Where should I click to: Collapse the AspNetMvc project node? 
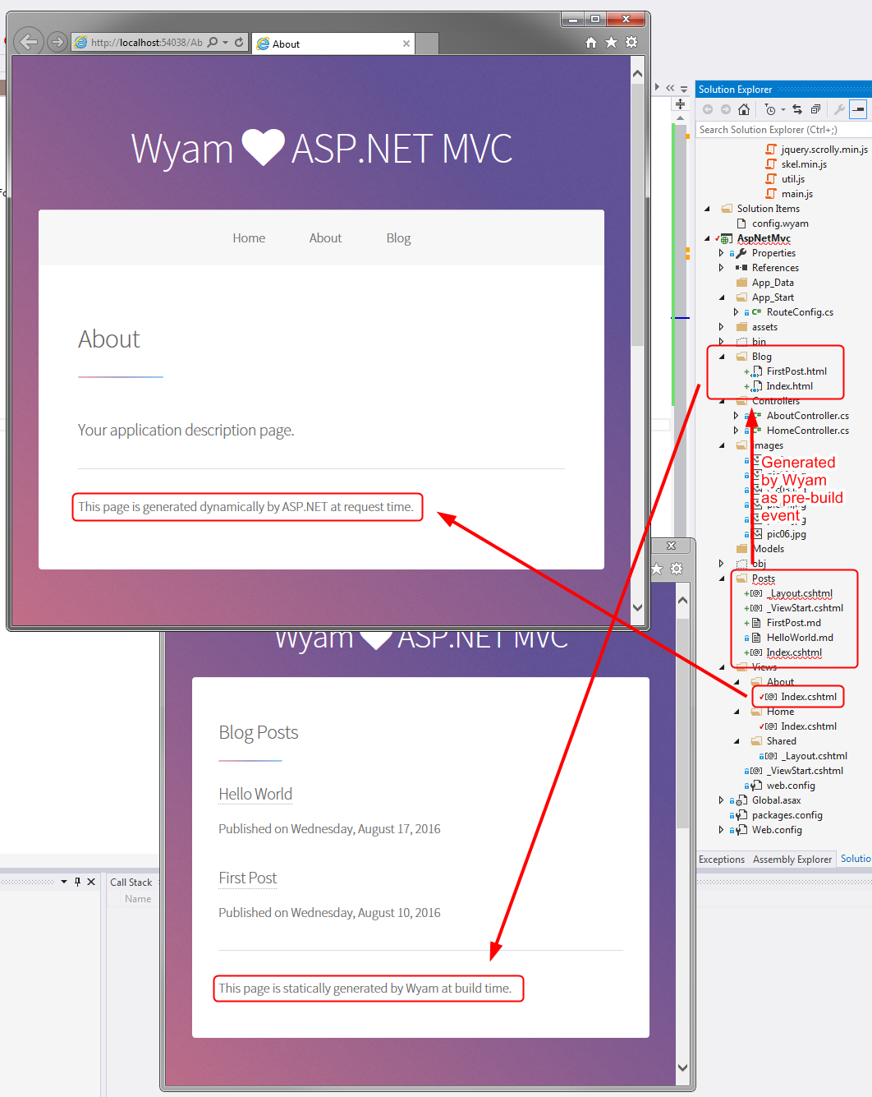pos(707,238)
